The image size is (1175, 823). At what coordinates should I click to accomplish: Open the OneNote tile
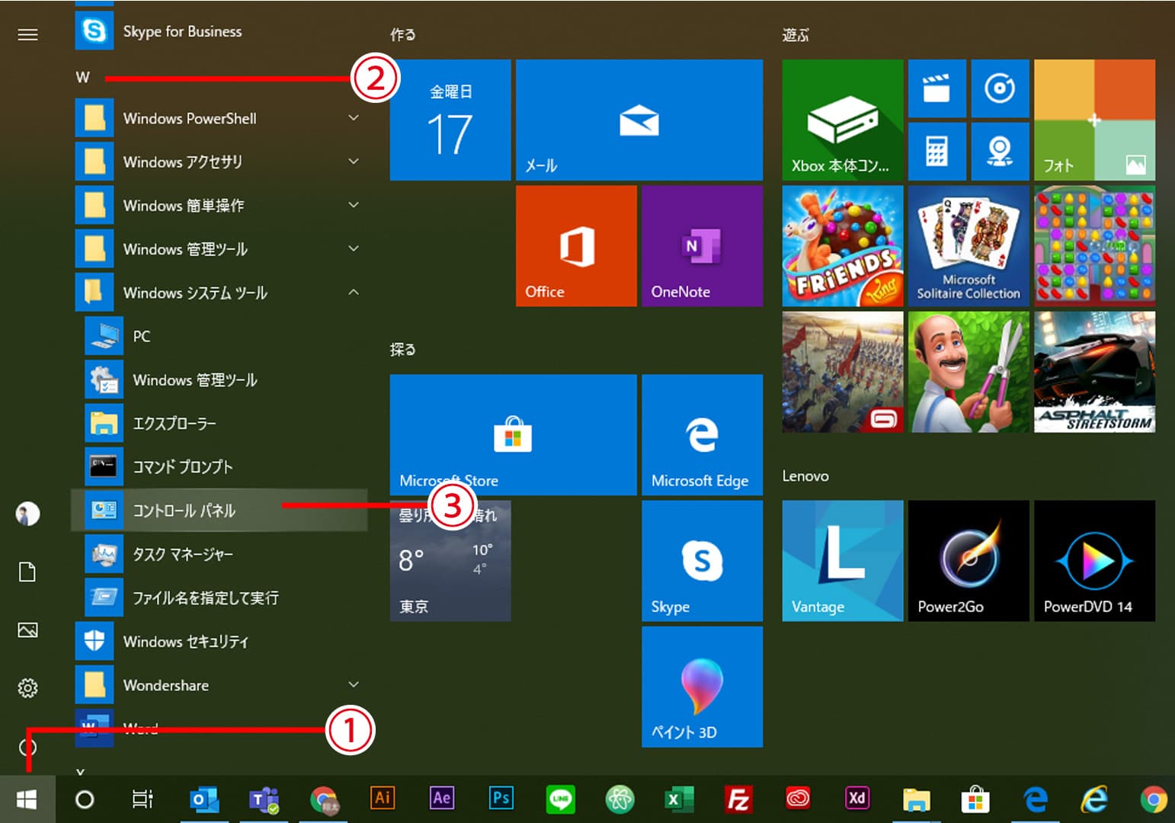702,246
